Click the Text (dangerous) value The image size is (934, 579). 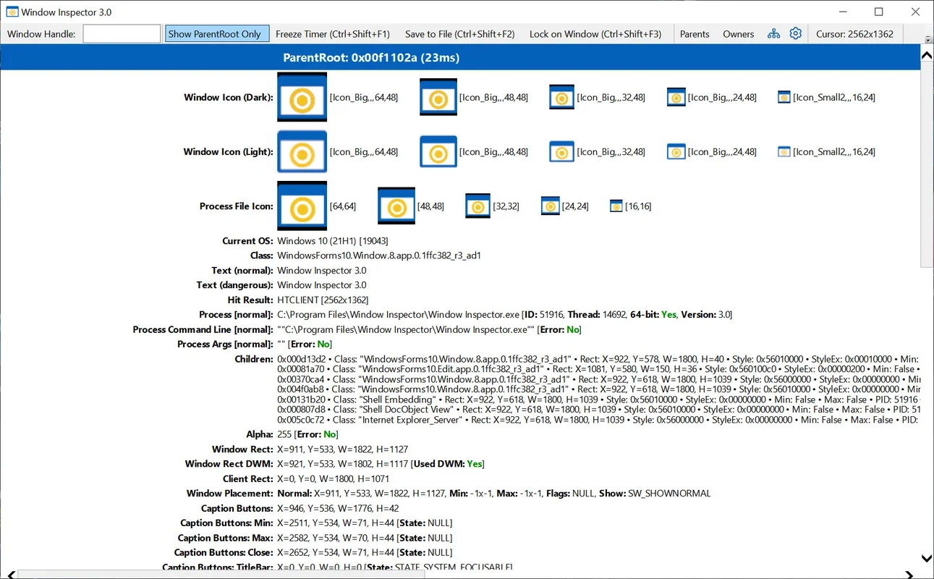[322, 285]
